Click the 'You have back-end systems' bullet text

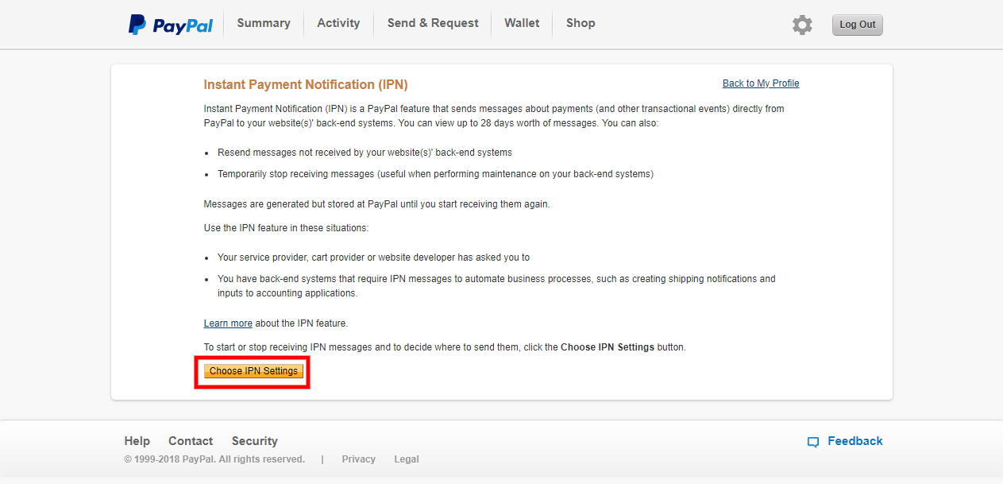click(x=496, y=286)
